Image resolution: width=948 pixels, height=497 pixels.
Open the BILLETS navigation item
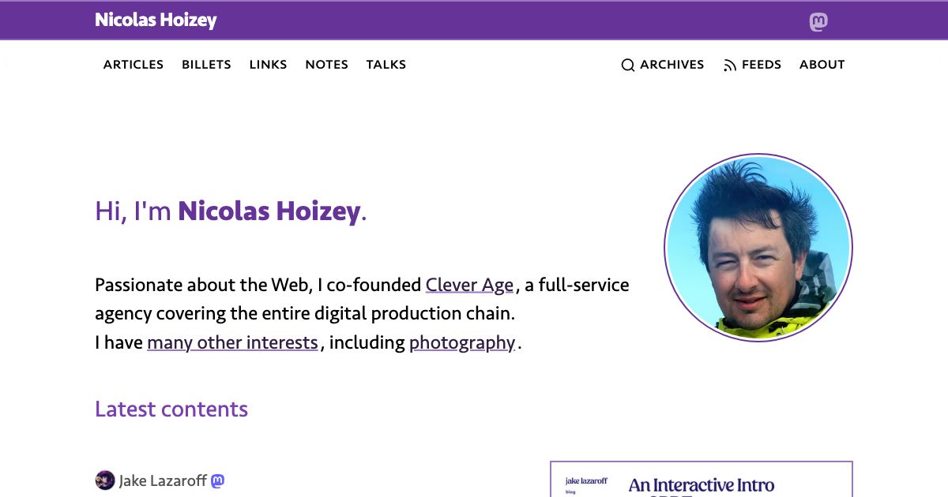tap(206, 65)
